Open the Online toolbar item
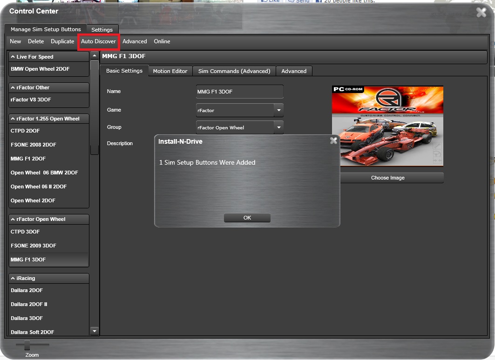This screenshot has height=360, width=495. [162, 41]
